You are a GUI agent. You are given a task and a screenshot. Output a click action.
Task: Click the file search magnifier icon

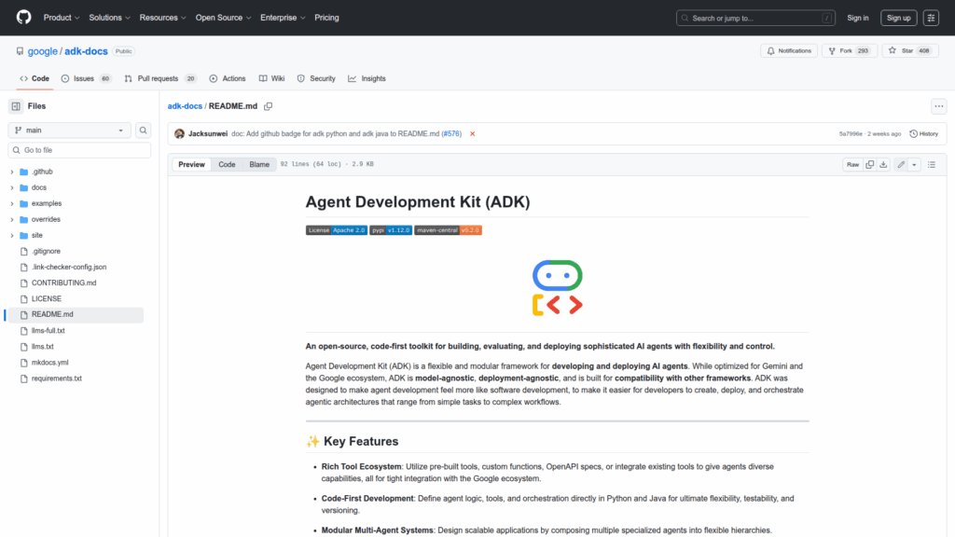[x=144, y=131]
